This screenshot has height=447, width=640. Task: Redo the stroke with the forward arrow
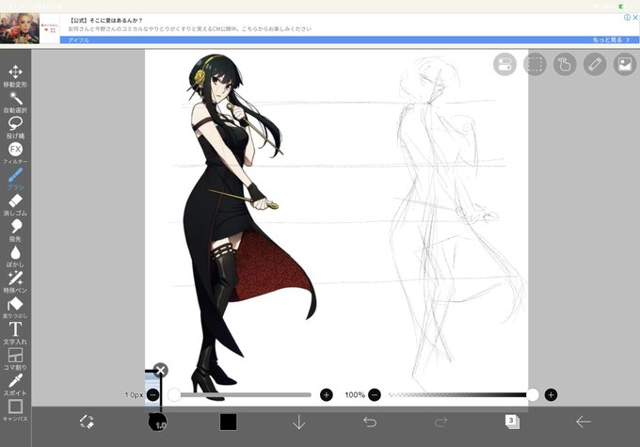(x=440, y=422)
